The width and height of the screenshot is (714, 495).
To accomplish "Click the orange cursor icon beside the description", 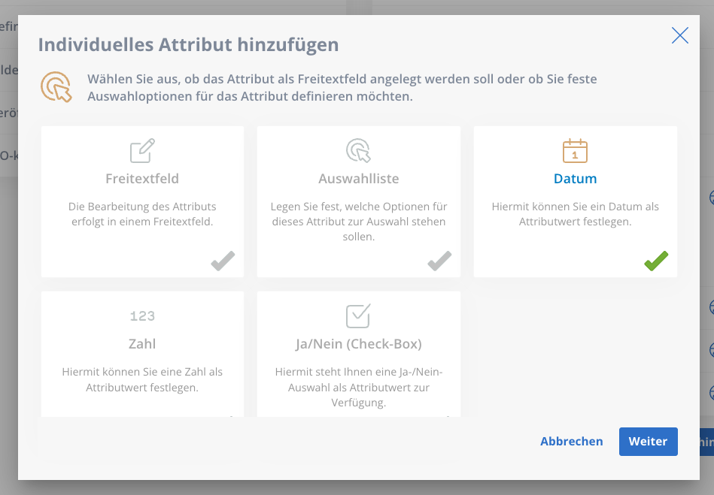I will (56, 87).
